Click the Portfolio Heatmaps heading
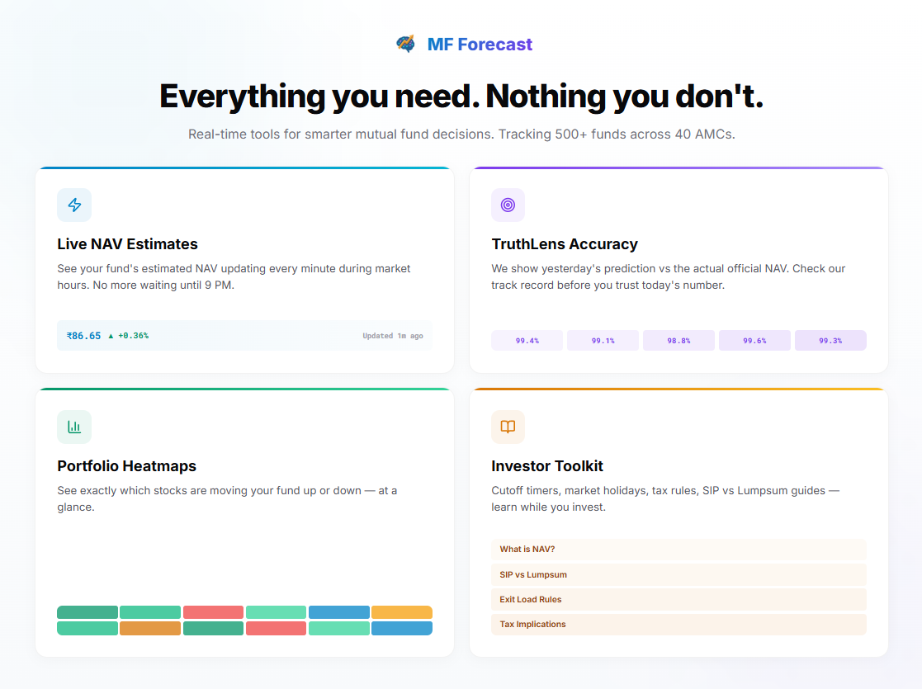922x689 pixels. pyautogui.click(x=127, y=466)
